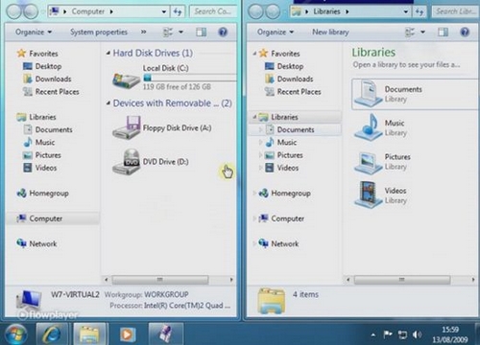Screen dimensions: 480x345
Task: Click Back button in Libraries window
Action: tap(256, 12)
